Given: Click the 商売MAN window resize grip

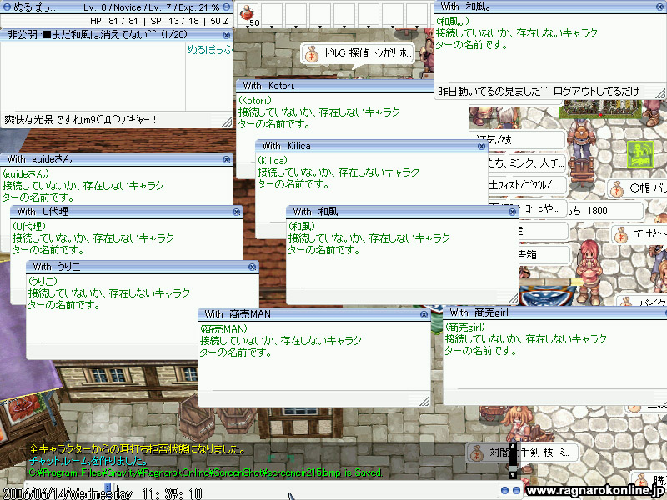Looking at the screenshot, I should pos(424,401).
